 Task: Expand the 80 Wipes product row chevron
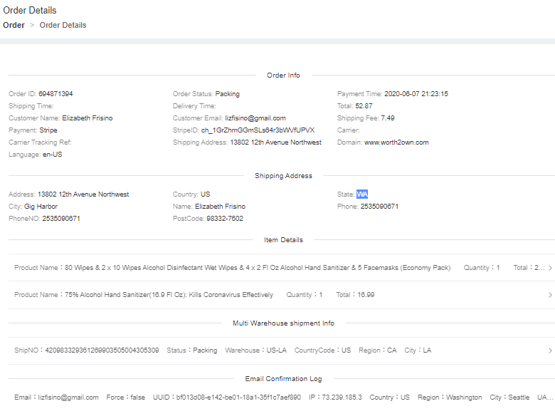550,268
